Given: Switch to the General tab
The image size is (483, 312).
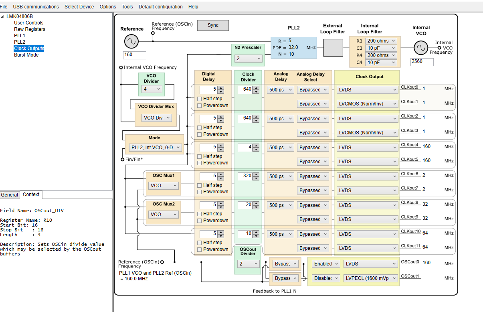Looking at the screenshot, I should click(x=9, y=195).
